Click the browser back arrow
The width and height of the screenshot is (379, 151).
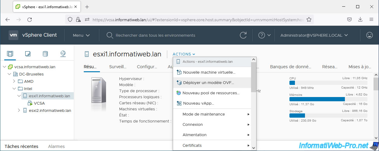(x=8, y=19)
